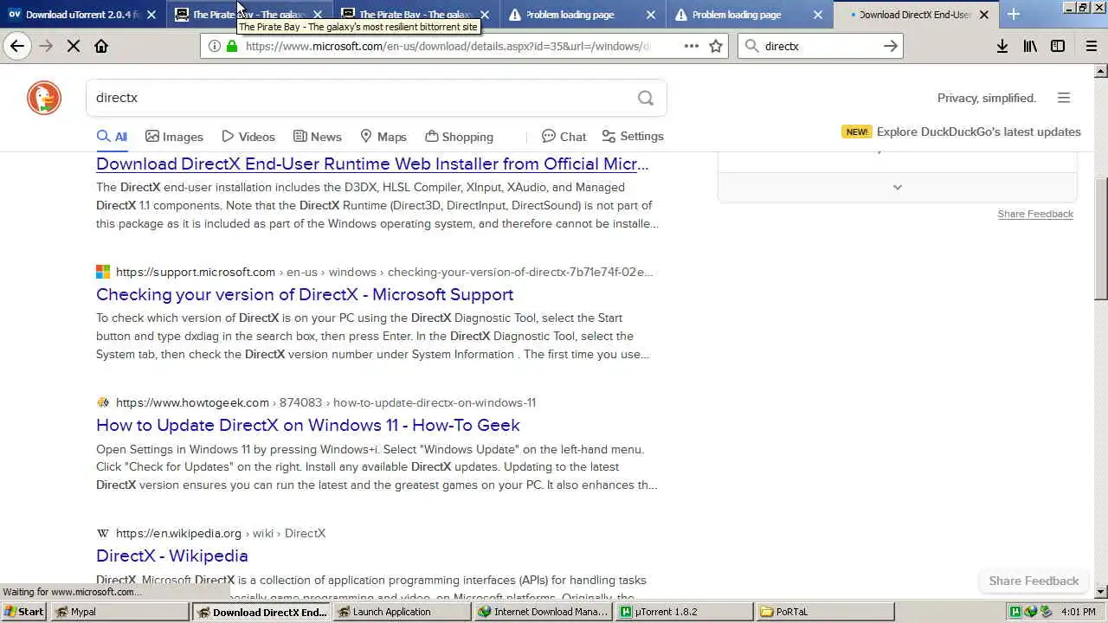Show site information via the info icon

(x=214, y=46)
